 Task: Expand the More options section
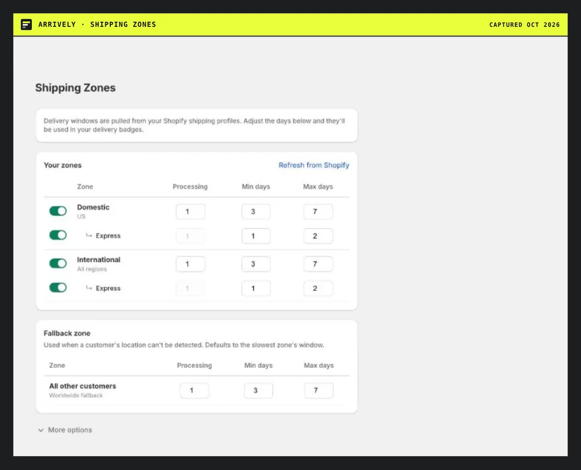(65, 430)
